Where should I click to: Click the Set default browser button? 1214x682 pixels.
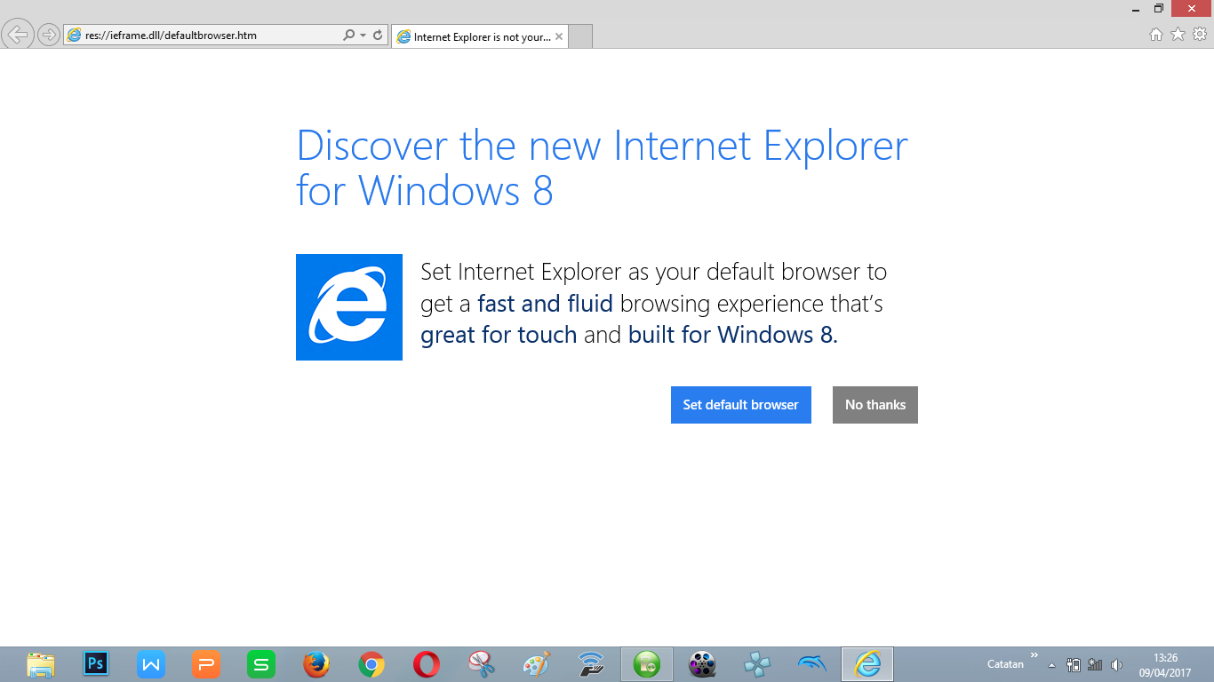click(x=741, y=405)
